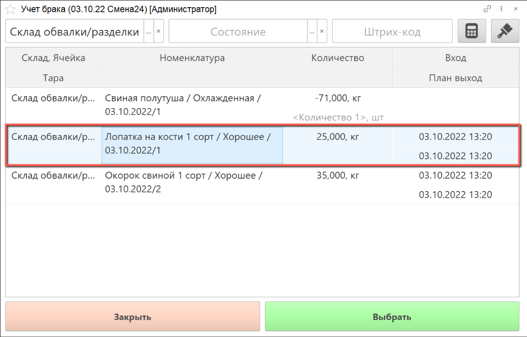The width and height of the screenshot is (527, 337).
Task: Click into the Штрих-код input
Action: pos(392,32)
